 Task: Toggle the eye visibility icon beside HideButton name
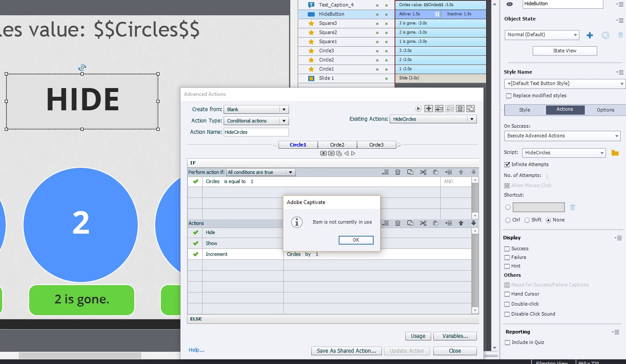pyautogui.click(x=510, y=3)
